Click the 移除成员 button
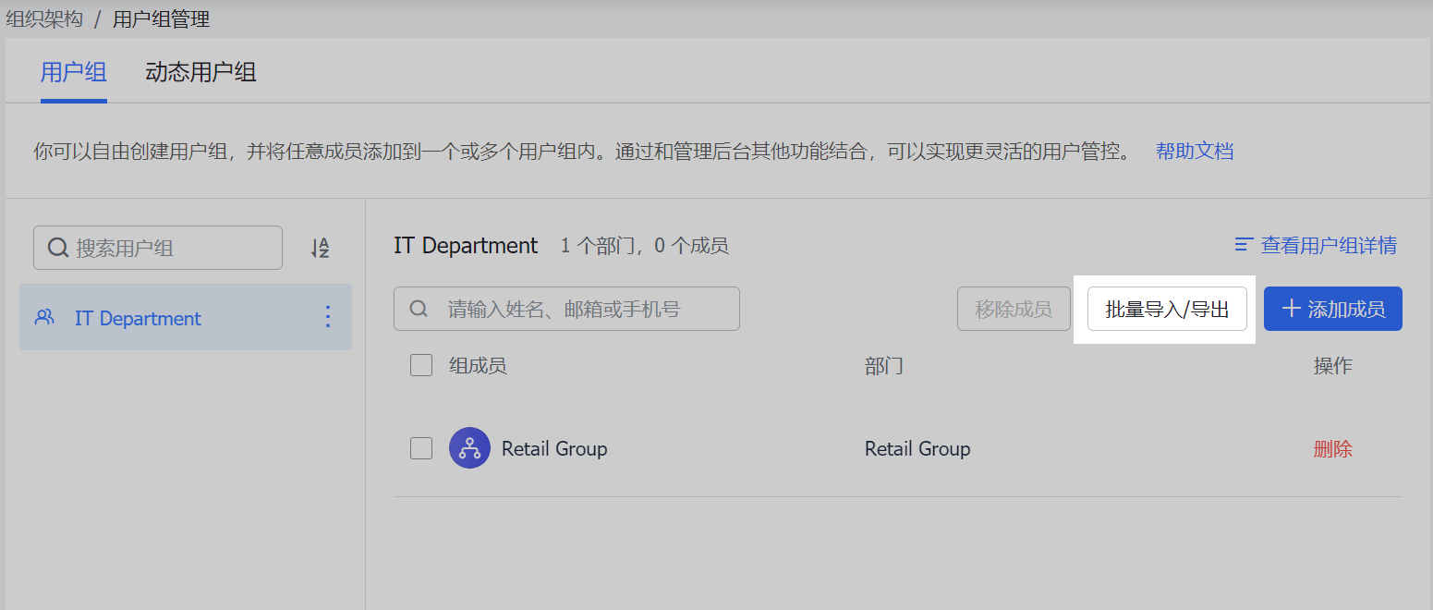This screenshot has height=610, width=1433. (1013, 309)
